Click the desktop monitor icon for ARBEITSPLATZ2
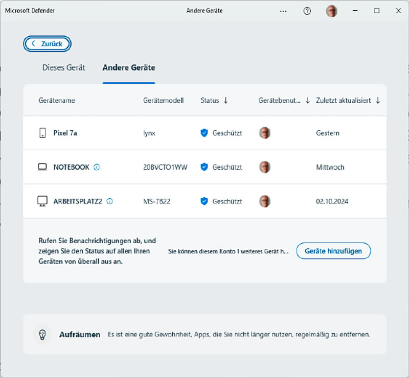409x378 pixels. 42,201
